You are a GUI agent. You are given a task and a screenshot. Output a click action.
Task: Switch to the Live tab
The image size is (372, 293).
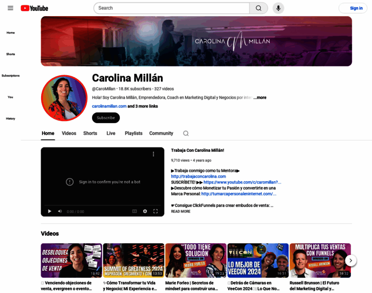[111, 133]
